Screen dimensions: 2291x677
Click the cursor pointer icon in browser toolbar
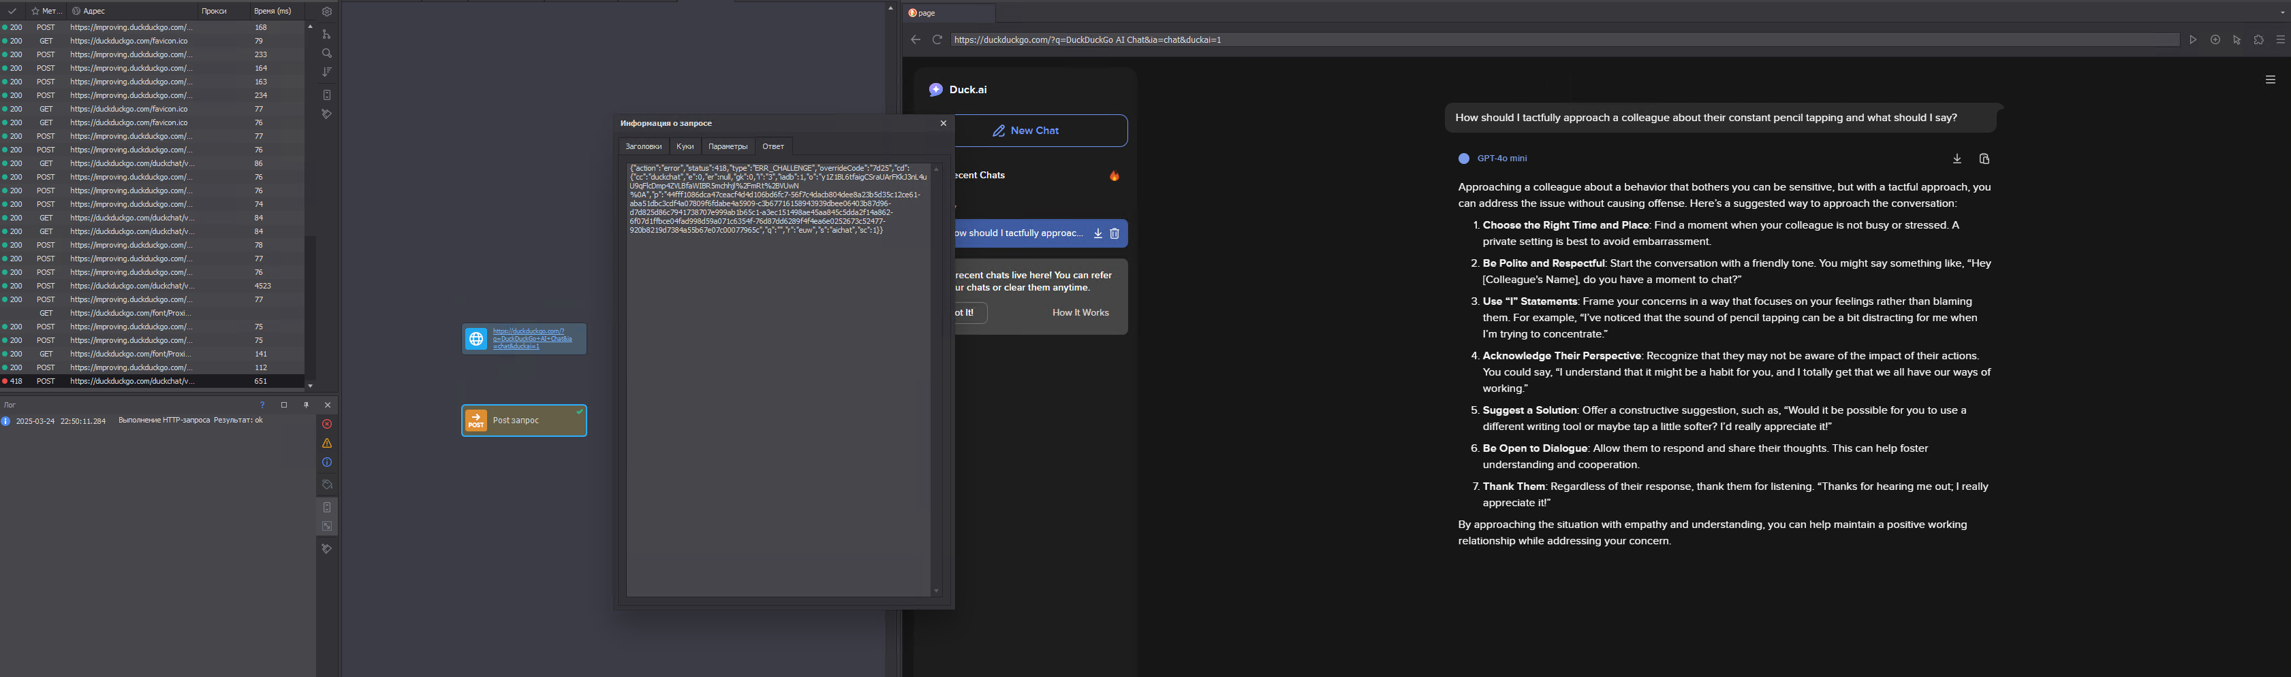[2237, 40]
